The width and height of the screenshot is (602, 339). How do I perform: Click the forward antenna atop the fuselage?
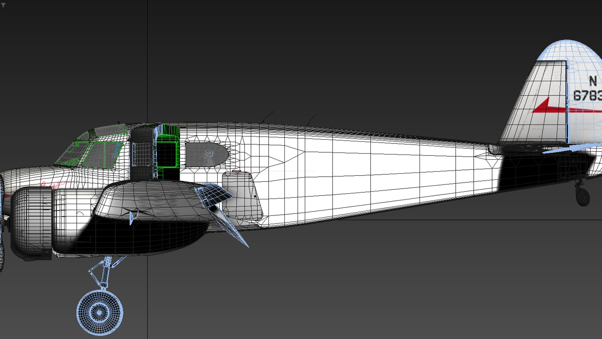(x=269, y=116)
